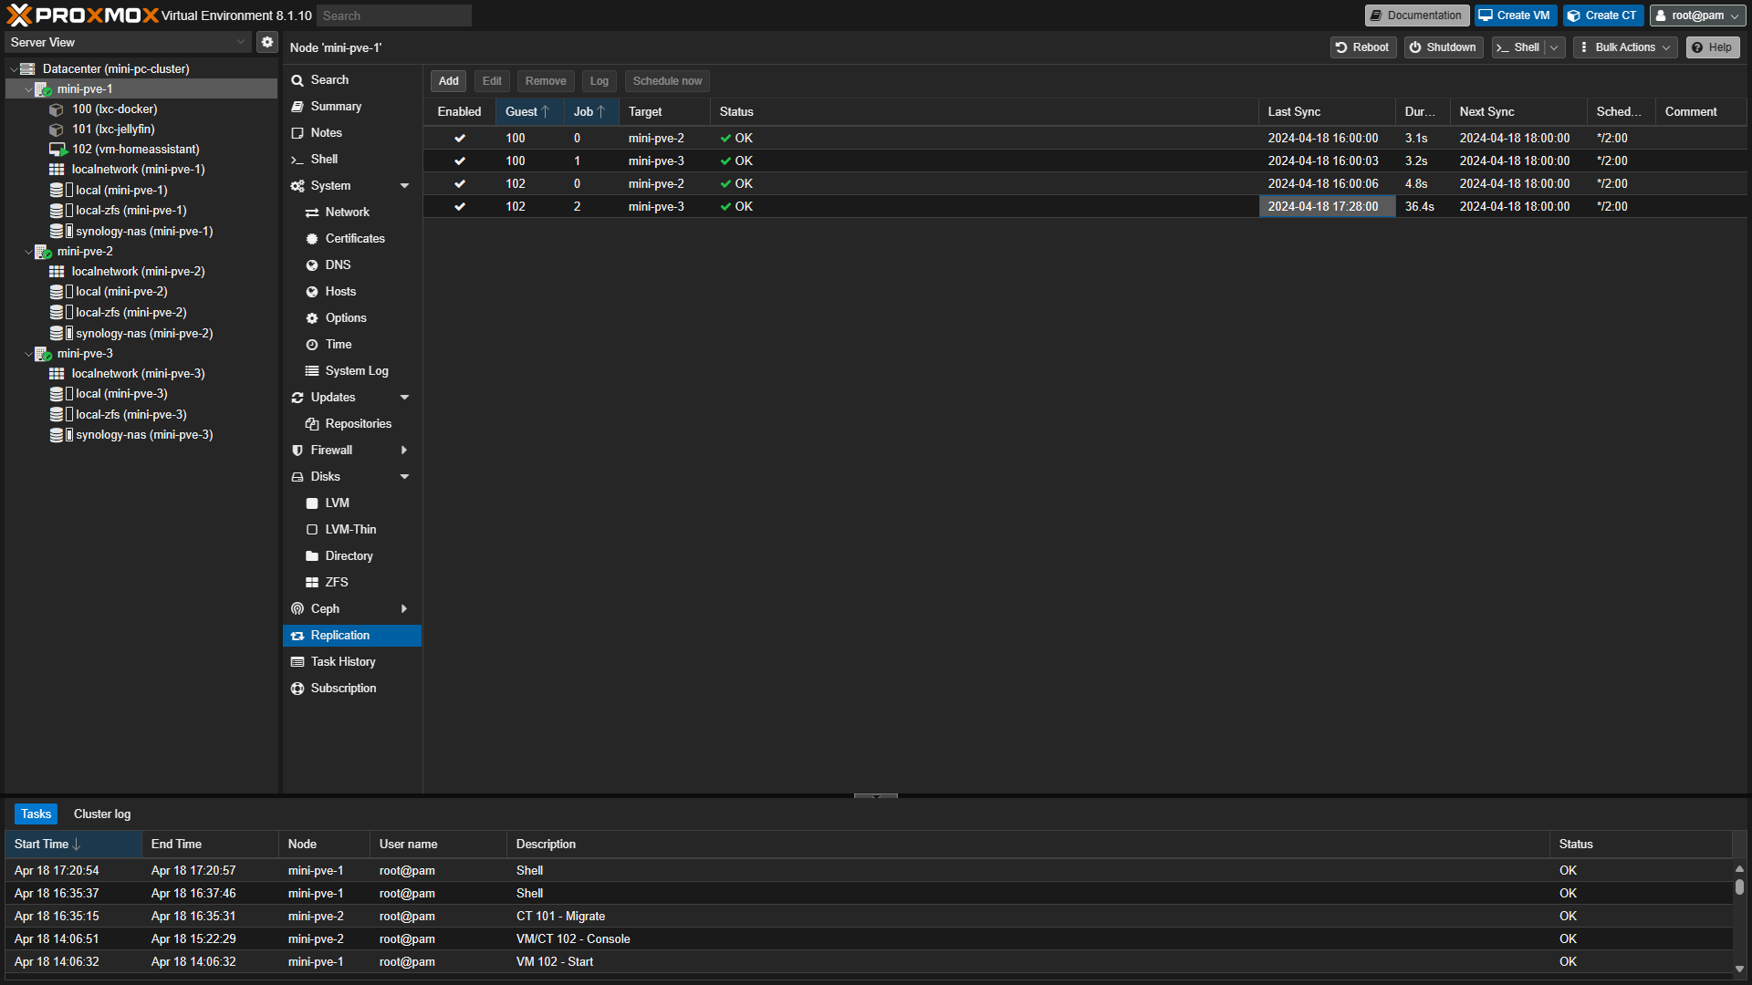Screen dimensions: 1752x985
Task: Click the Add replication job button
Action: coord(448,81)
